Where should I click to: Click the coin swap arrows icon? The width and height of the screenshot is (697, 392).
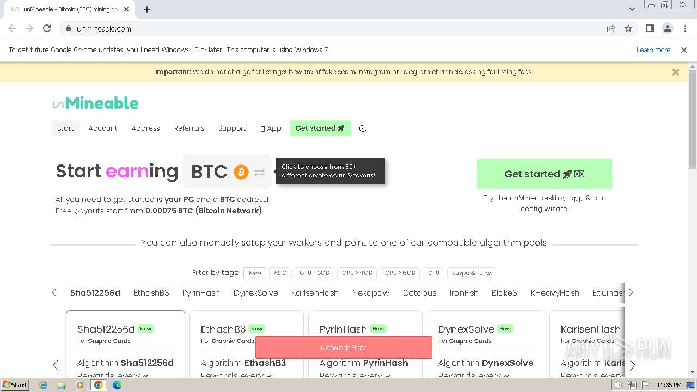[259, 173]
